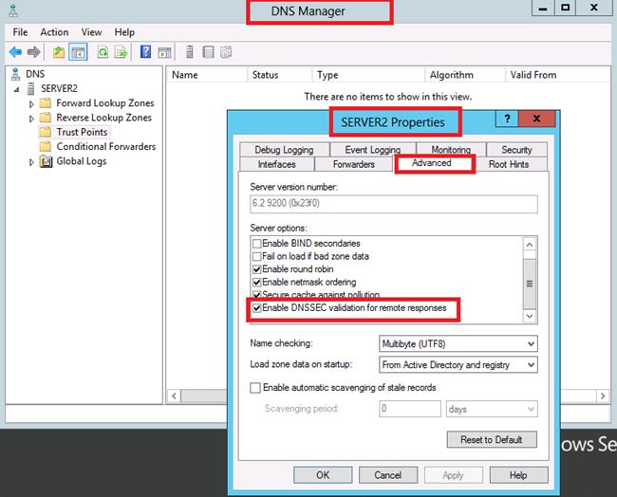The width and height of the screenshot is (617, 497).
Task: Click the Global Logs book icon
Action: coord(46,161)
